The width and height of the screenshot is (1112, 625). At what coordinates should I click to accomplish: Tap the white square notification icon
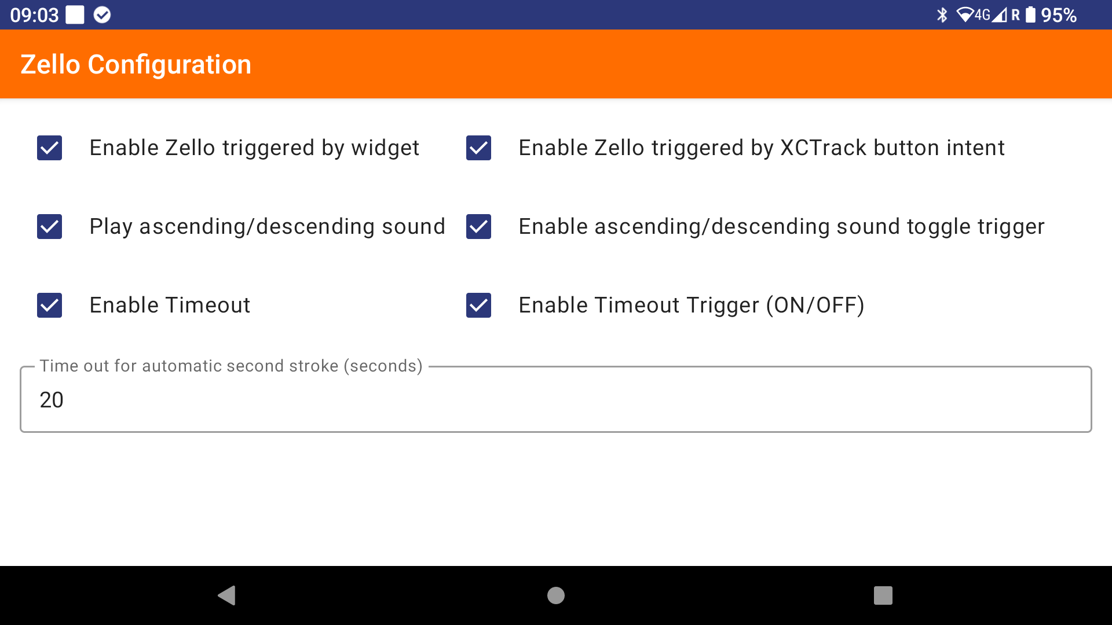point(75,15)
